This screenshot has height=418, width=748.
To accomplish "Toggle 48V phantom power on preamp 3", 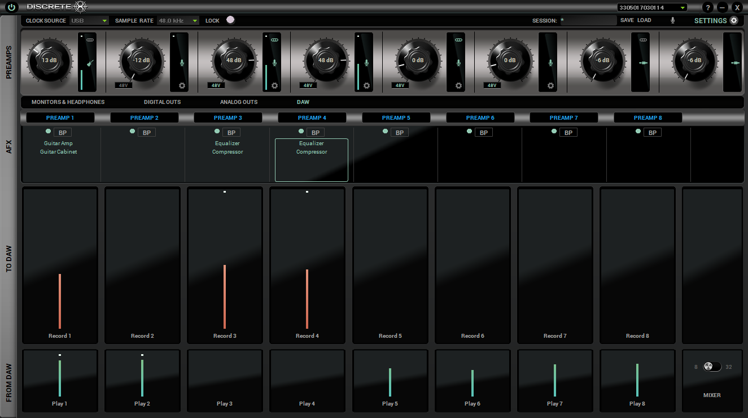I will click(x=215, y=85).
